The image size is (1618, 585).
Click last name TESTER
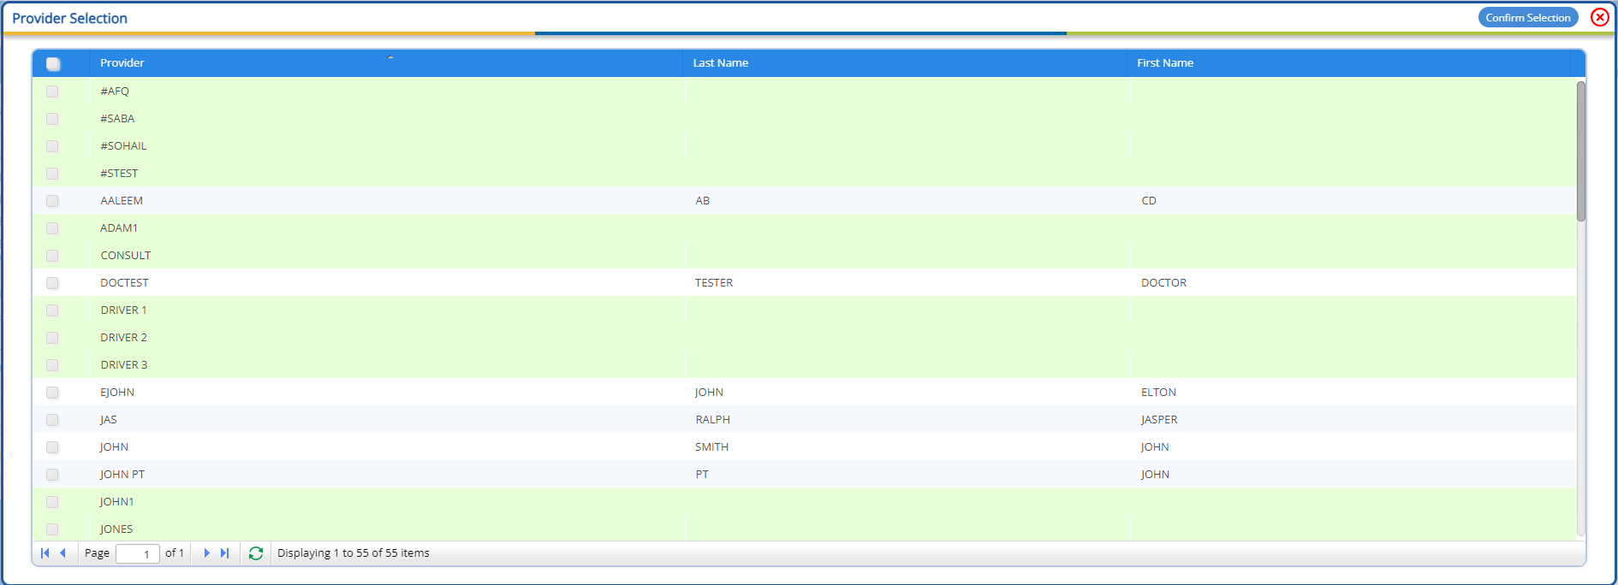(x=714, y=283)
